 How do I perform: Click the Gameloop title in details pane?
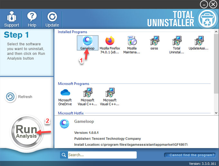(x=84, y=121)
